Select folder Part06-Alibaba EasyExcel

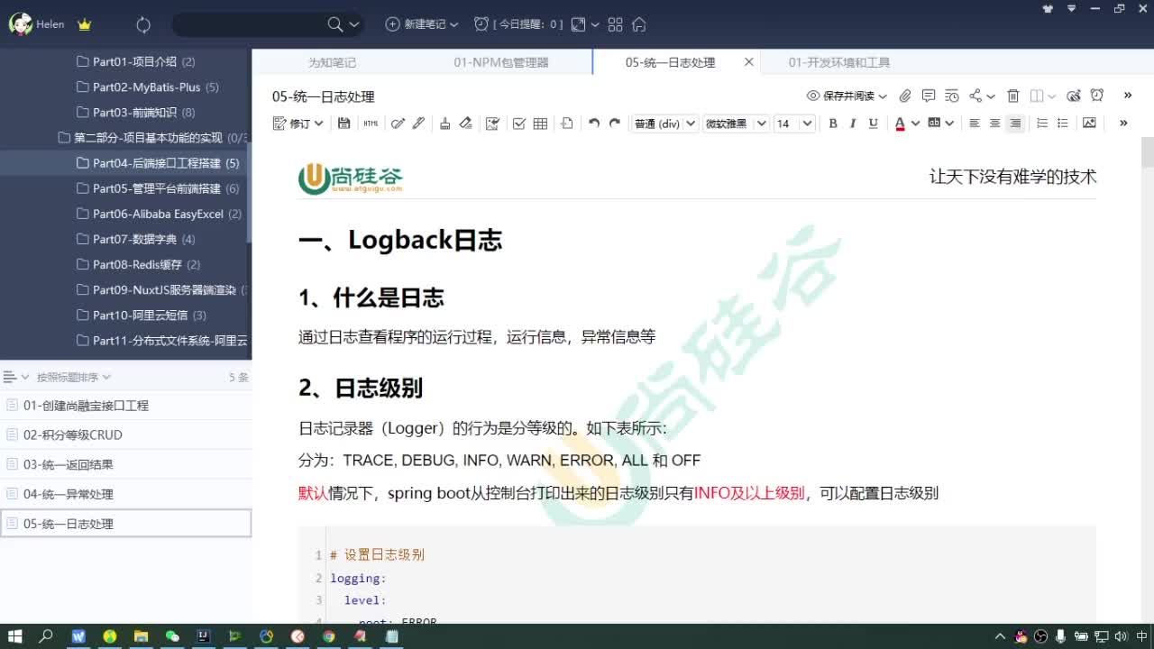[124, 214]
